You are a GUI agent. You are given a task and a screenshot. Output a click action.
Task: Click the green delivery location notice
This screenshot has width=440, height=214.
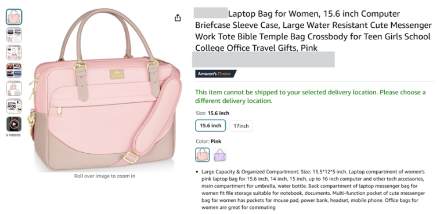[x=311, y=97]
